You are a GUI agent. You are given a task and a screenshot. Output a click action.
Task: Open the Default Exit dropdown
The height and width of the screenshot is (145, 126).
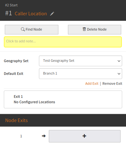[x=80, y=74]
